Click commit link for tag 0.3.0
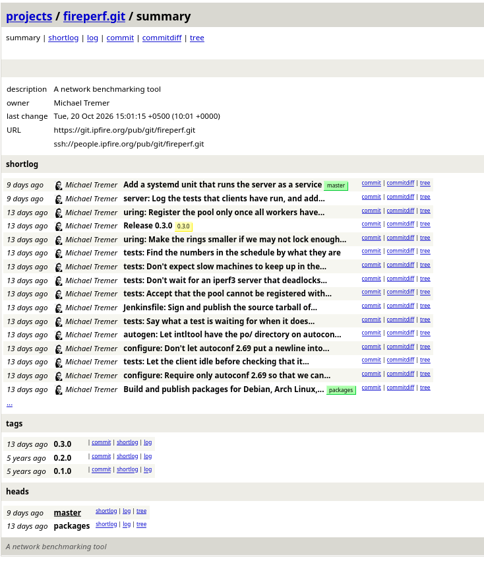This screenshot has width=484, height=569. click(101, 443)
